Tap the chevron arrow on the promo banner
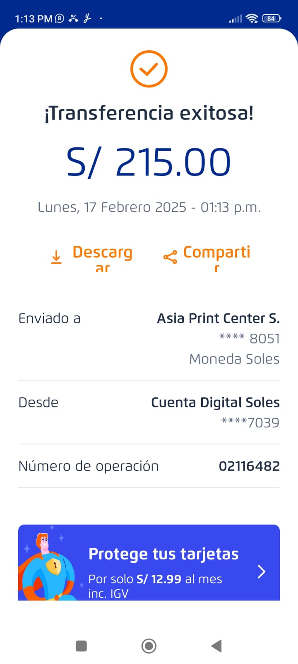The image size is (298, 664). coord(262,571)
